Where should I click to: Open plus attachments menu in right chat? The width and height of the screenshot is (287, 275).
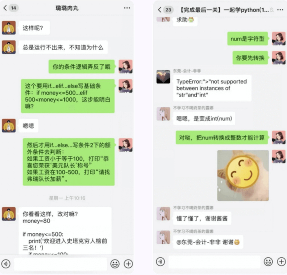tap(282, 261)
